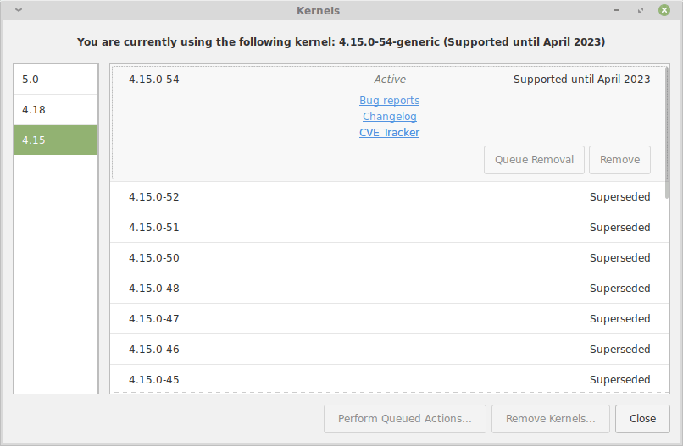Image resolution: width=683 pixels, height=446 pixels.
Task: Expand the 4.15.0-48 kernel row
Action: [x=389, y=289]
